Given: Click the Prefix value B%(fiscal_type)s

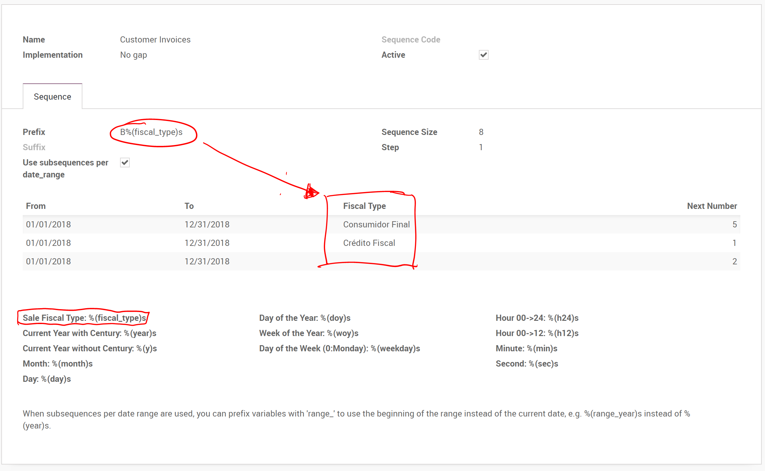Looking at the screenshot, I should tap(151, 132).
